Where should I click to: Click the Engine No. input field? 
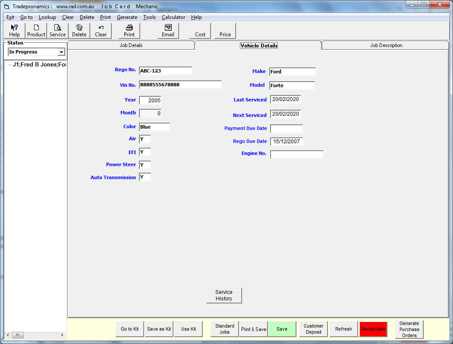[296, 155]
